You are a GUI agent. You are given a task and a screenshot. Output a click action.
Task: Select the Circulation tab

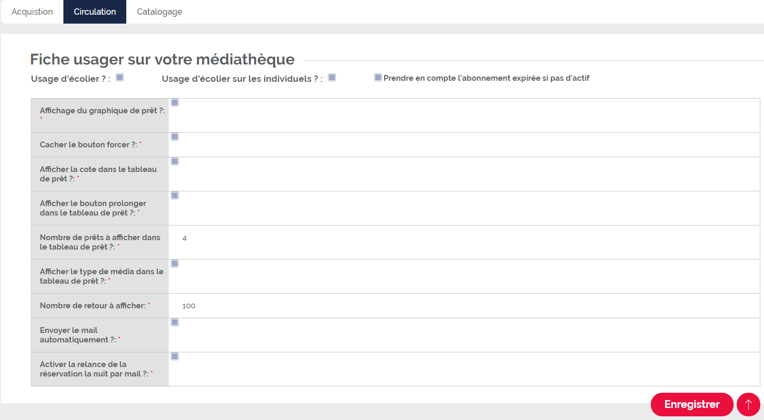[x=95, y=12]
